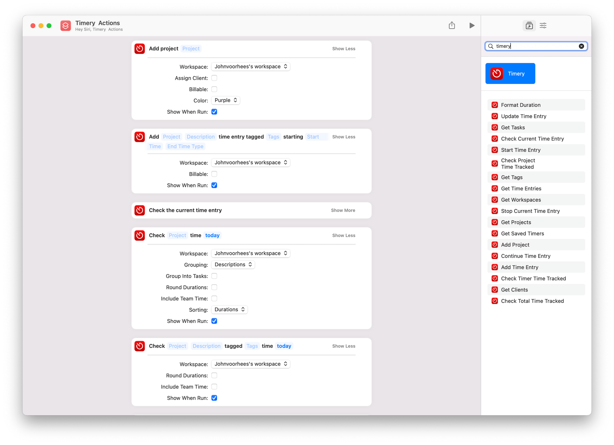Click Project token in Add project action
The width and height of the screenshot is (614, 445).
point(191,49)
